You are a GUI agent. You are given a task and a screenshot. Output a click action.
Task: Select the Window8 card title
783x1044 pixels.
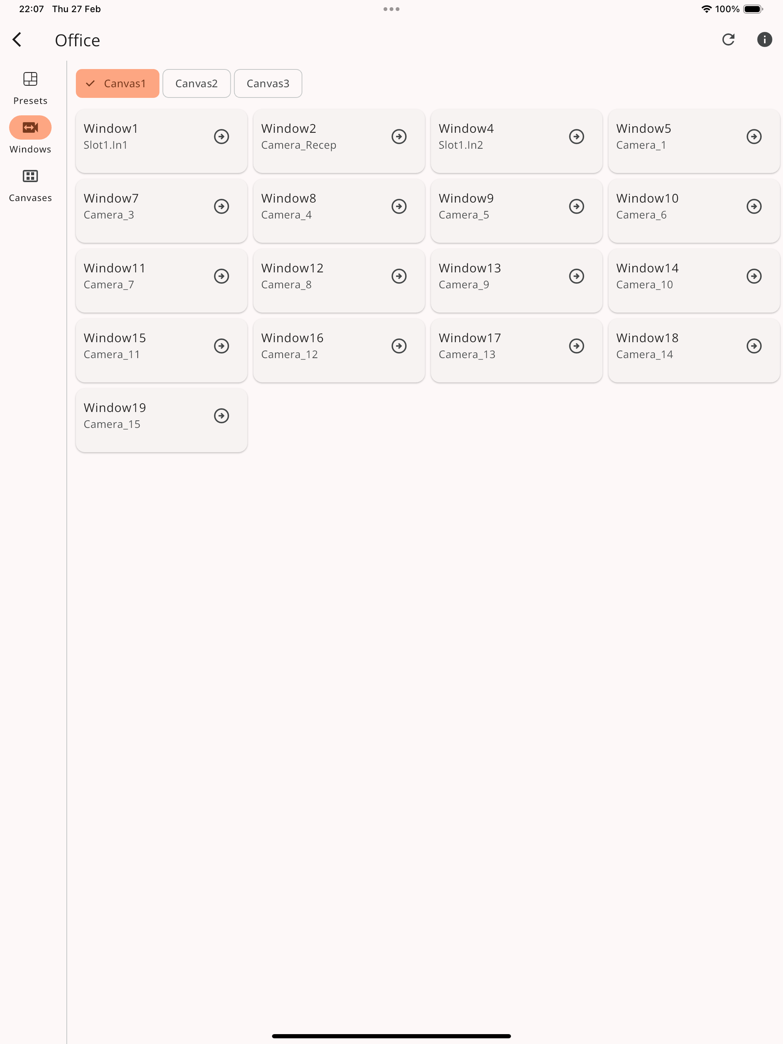click(288, 198)
